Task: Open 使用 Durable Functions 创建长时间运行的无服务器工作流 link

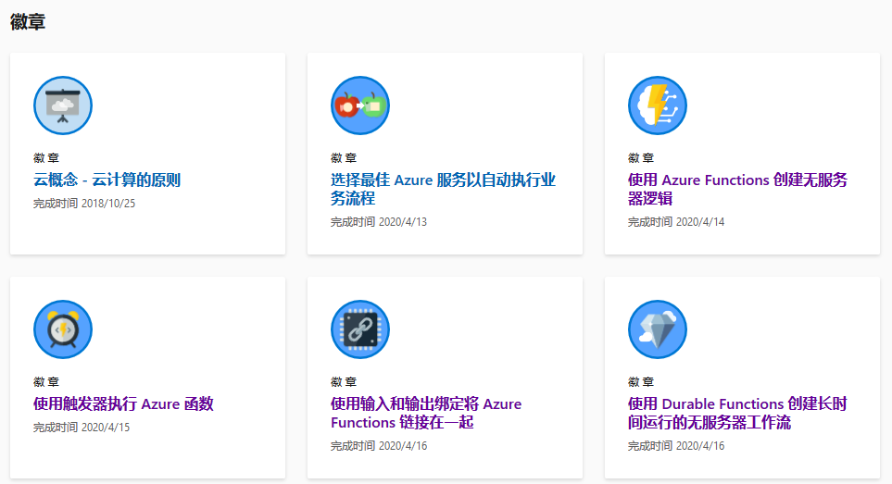Action: click(x=738, y=413)
